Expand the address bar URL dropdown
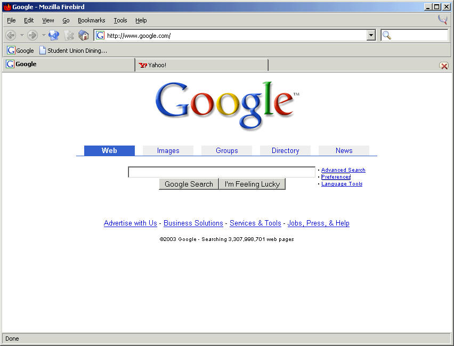 371,35
